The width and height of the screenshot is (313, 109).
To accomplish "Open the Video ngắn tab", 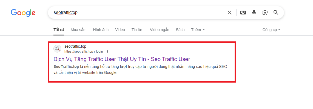I will (160, 30).
